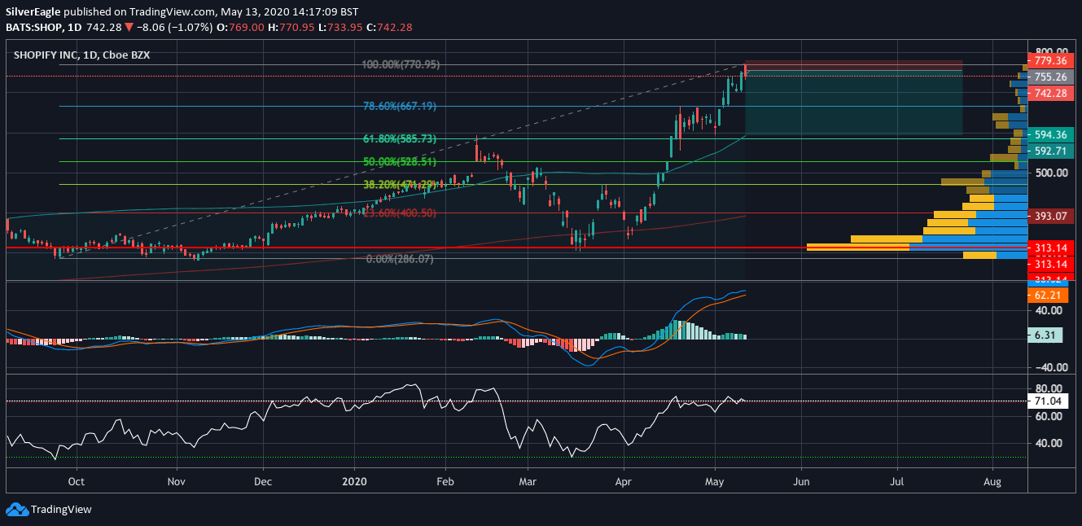The image size is (1082, 526).
Task: Click the 742.28 current price tag
Action: pos(1050,94)
